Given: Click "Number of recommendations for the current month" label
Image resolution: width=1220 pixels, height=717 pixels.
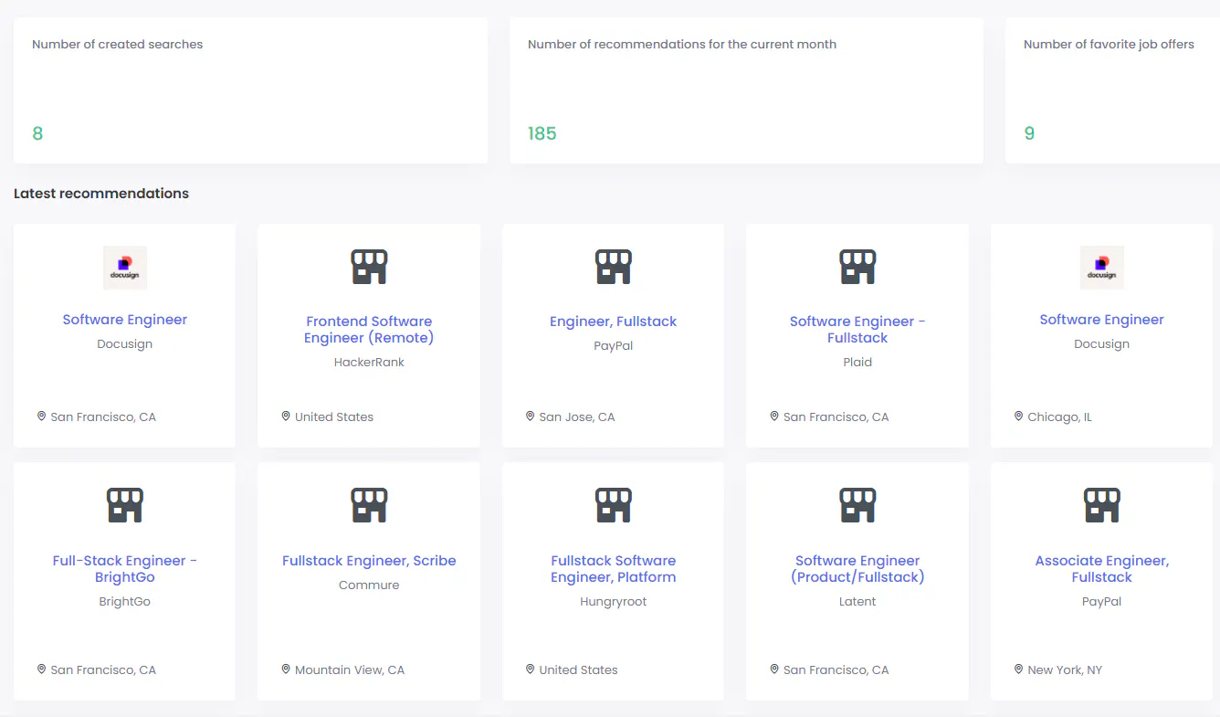Looking at the screenshot, I should (x=682, y=44).
